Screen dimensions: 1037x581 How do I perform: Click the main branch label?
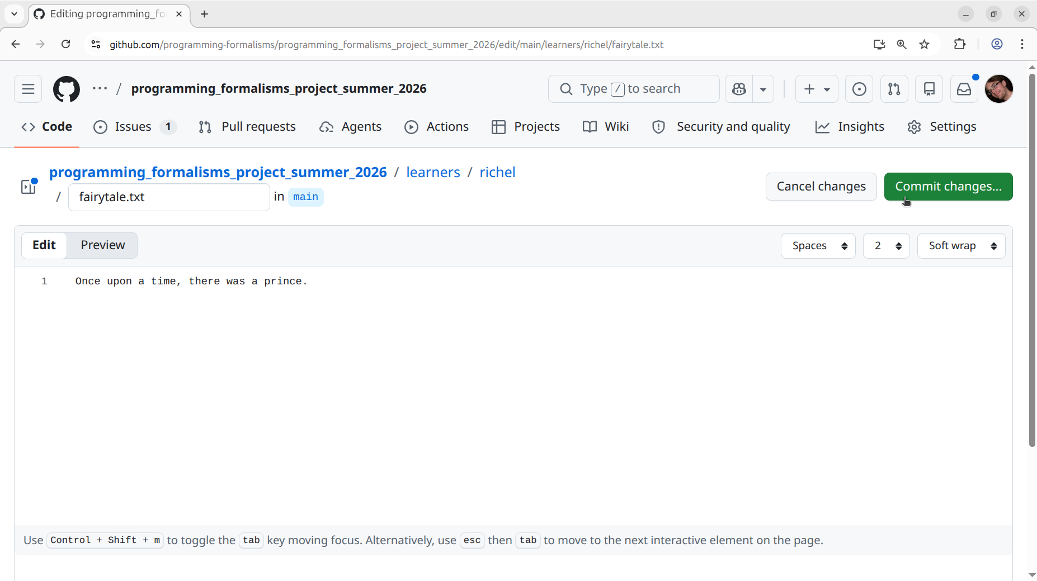tap(306, 197)
